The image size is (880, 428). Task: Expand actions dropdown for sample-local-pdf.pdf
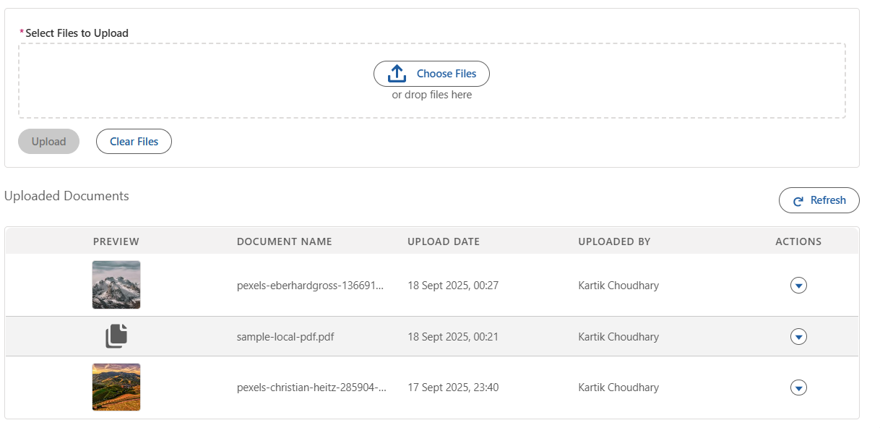798,337
